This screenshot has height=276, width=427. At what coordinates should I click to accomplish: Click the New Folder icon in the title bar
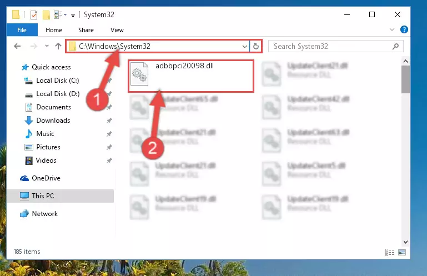pyautogui.click(x=46, y=14)
